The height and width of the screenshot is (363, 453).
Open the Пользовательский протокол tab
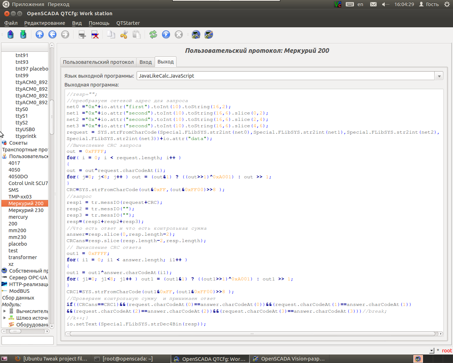tap(98, 62)
